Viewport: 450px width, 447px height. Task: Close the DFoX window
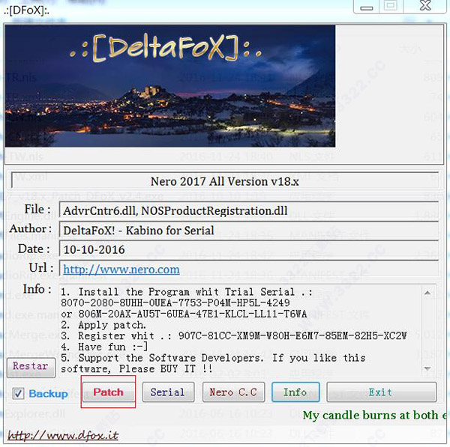click(x=425, y=6)
